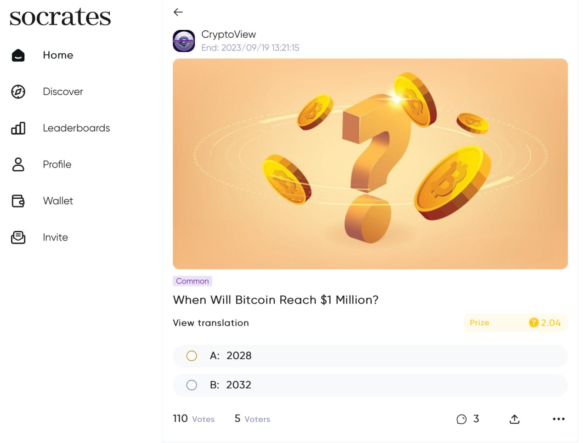The height and width of the screenshot is (443, 588).
Task: Click the Bitcoin question mark image
Action: [370, 164]
